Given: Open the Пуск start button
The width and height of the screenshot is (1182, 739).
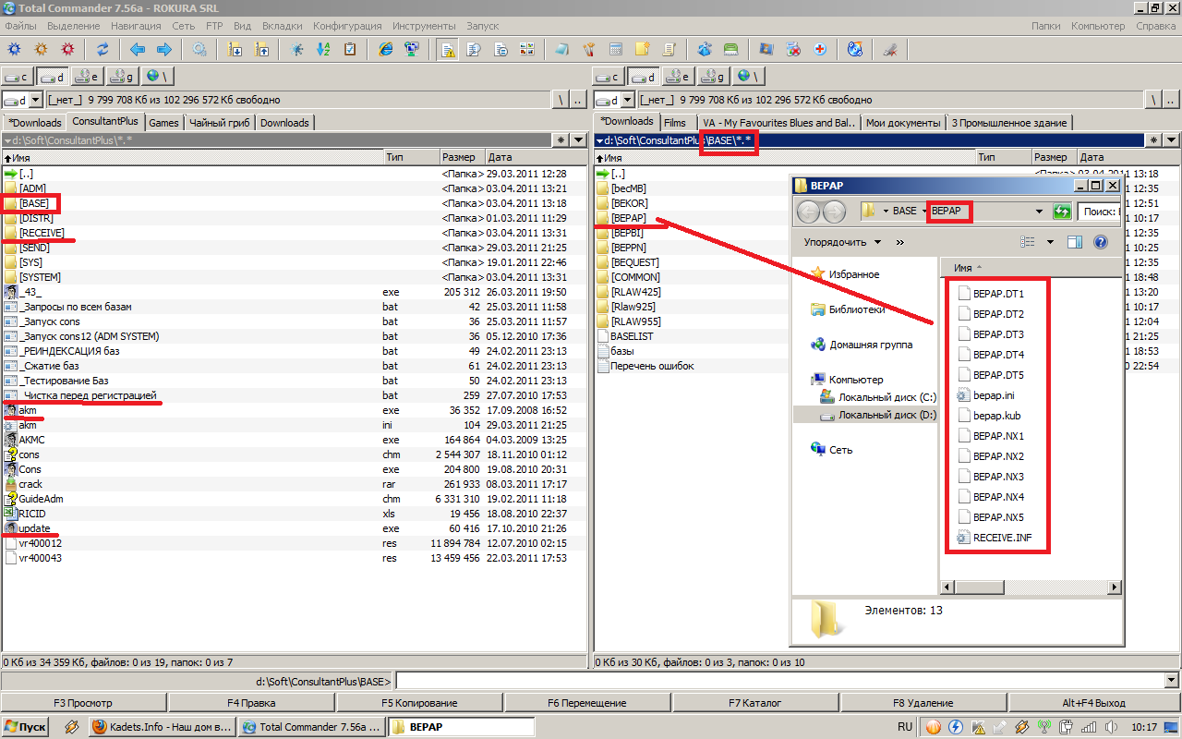Looking at the screenshot, I should (26, 727).
